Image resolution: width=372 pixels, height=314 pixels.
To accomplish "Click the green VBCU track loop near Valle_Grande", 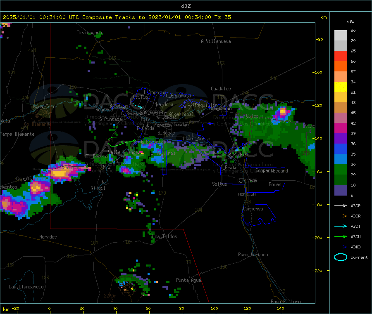I will 121,142.
